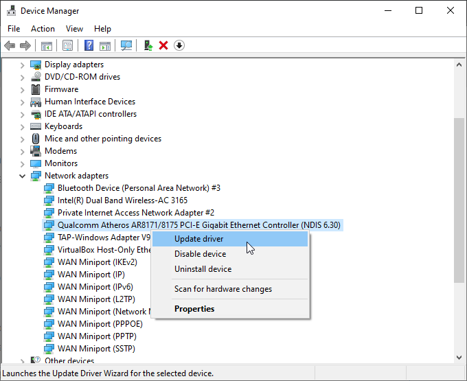The width and height of the screenshot is (467, 381).
Task: Select Qualcomm Atheros Gigabit Ethernet Controller
Action: pos(199,225)
